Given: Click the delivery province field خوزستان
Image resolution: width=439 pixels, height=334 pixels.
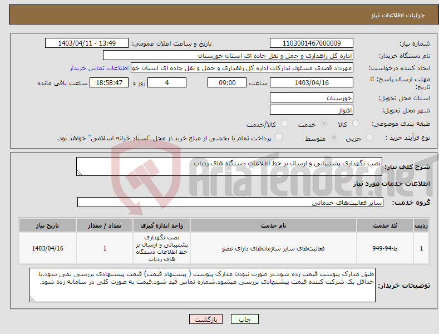Looking at the screenshot, I should point(312,98).
